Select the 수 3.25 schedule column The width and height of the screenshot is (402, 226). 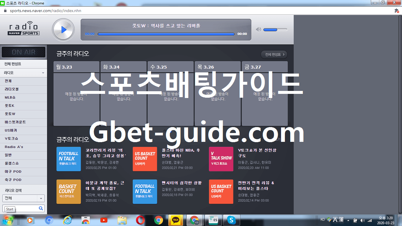click(x=171, y=94)
